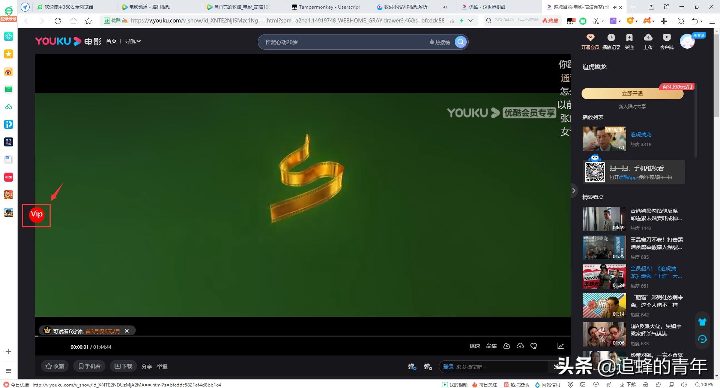This screenshot has height=388, width=720.
Task: Mute audio on the 数码小站 tab
Action: 445,7
